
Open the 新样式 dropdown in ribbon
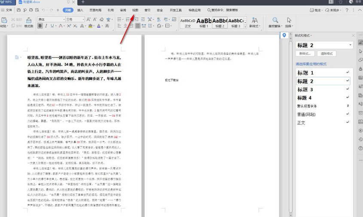pos(255,23)
